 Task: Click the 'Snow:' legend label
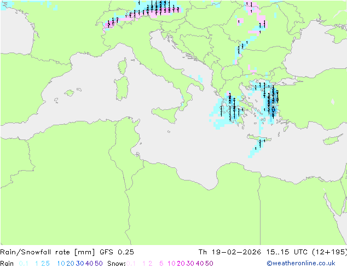pyautogui.click(x=117, y=264)
